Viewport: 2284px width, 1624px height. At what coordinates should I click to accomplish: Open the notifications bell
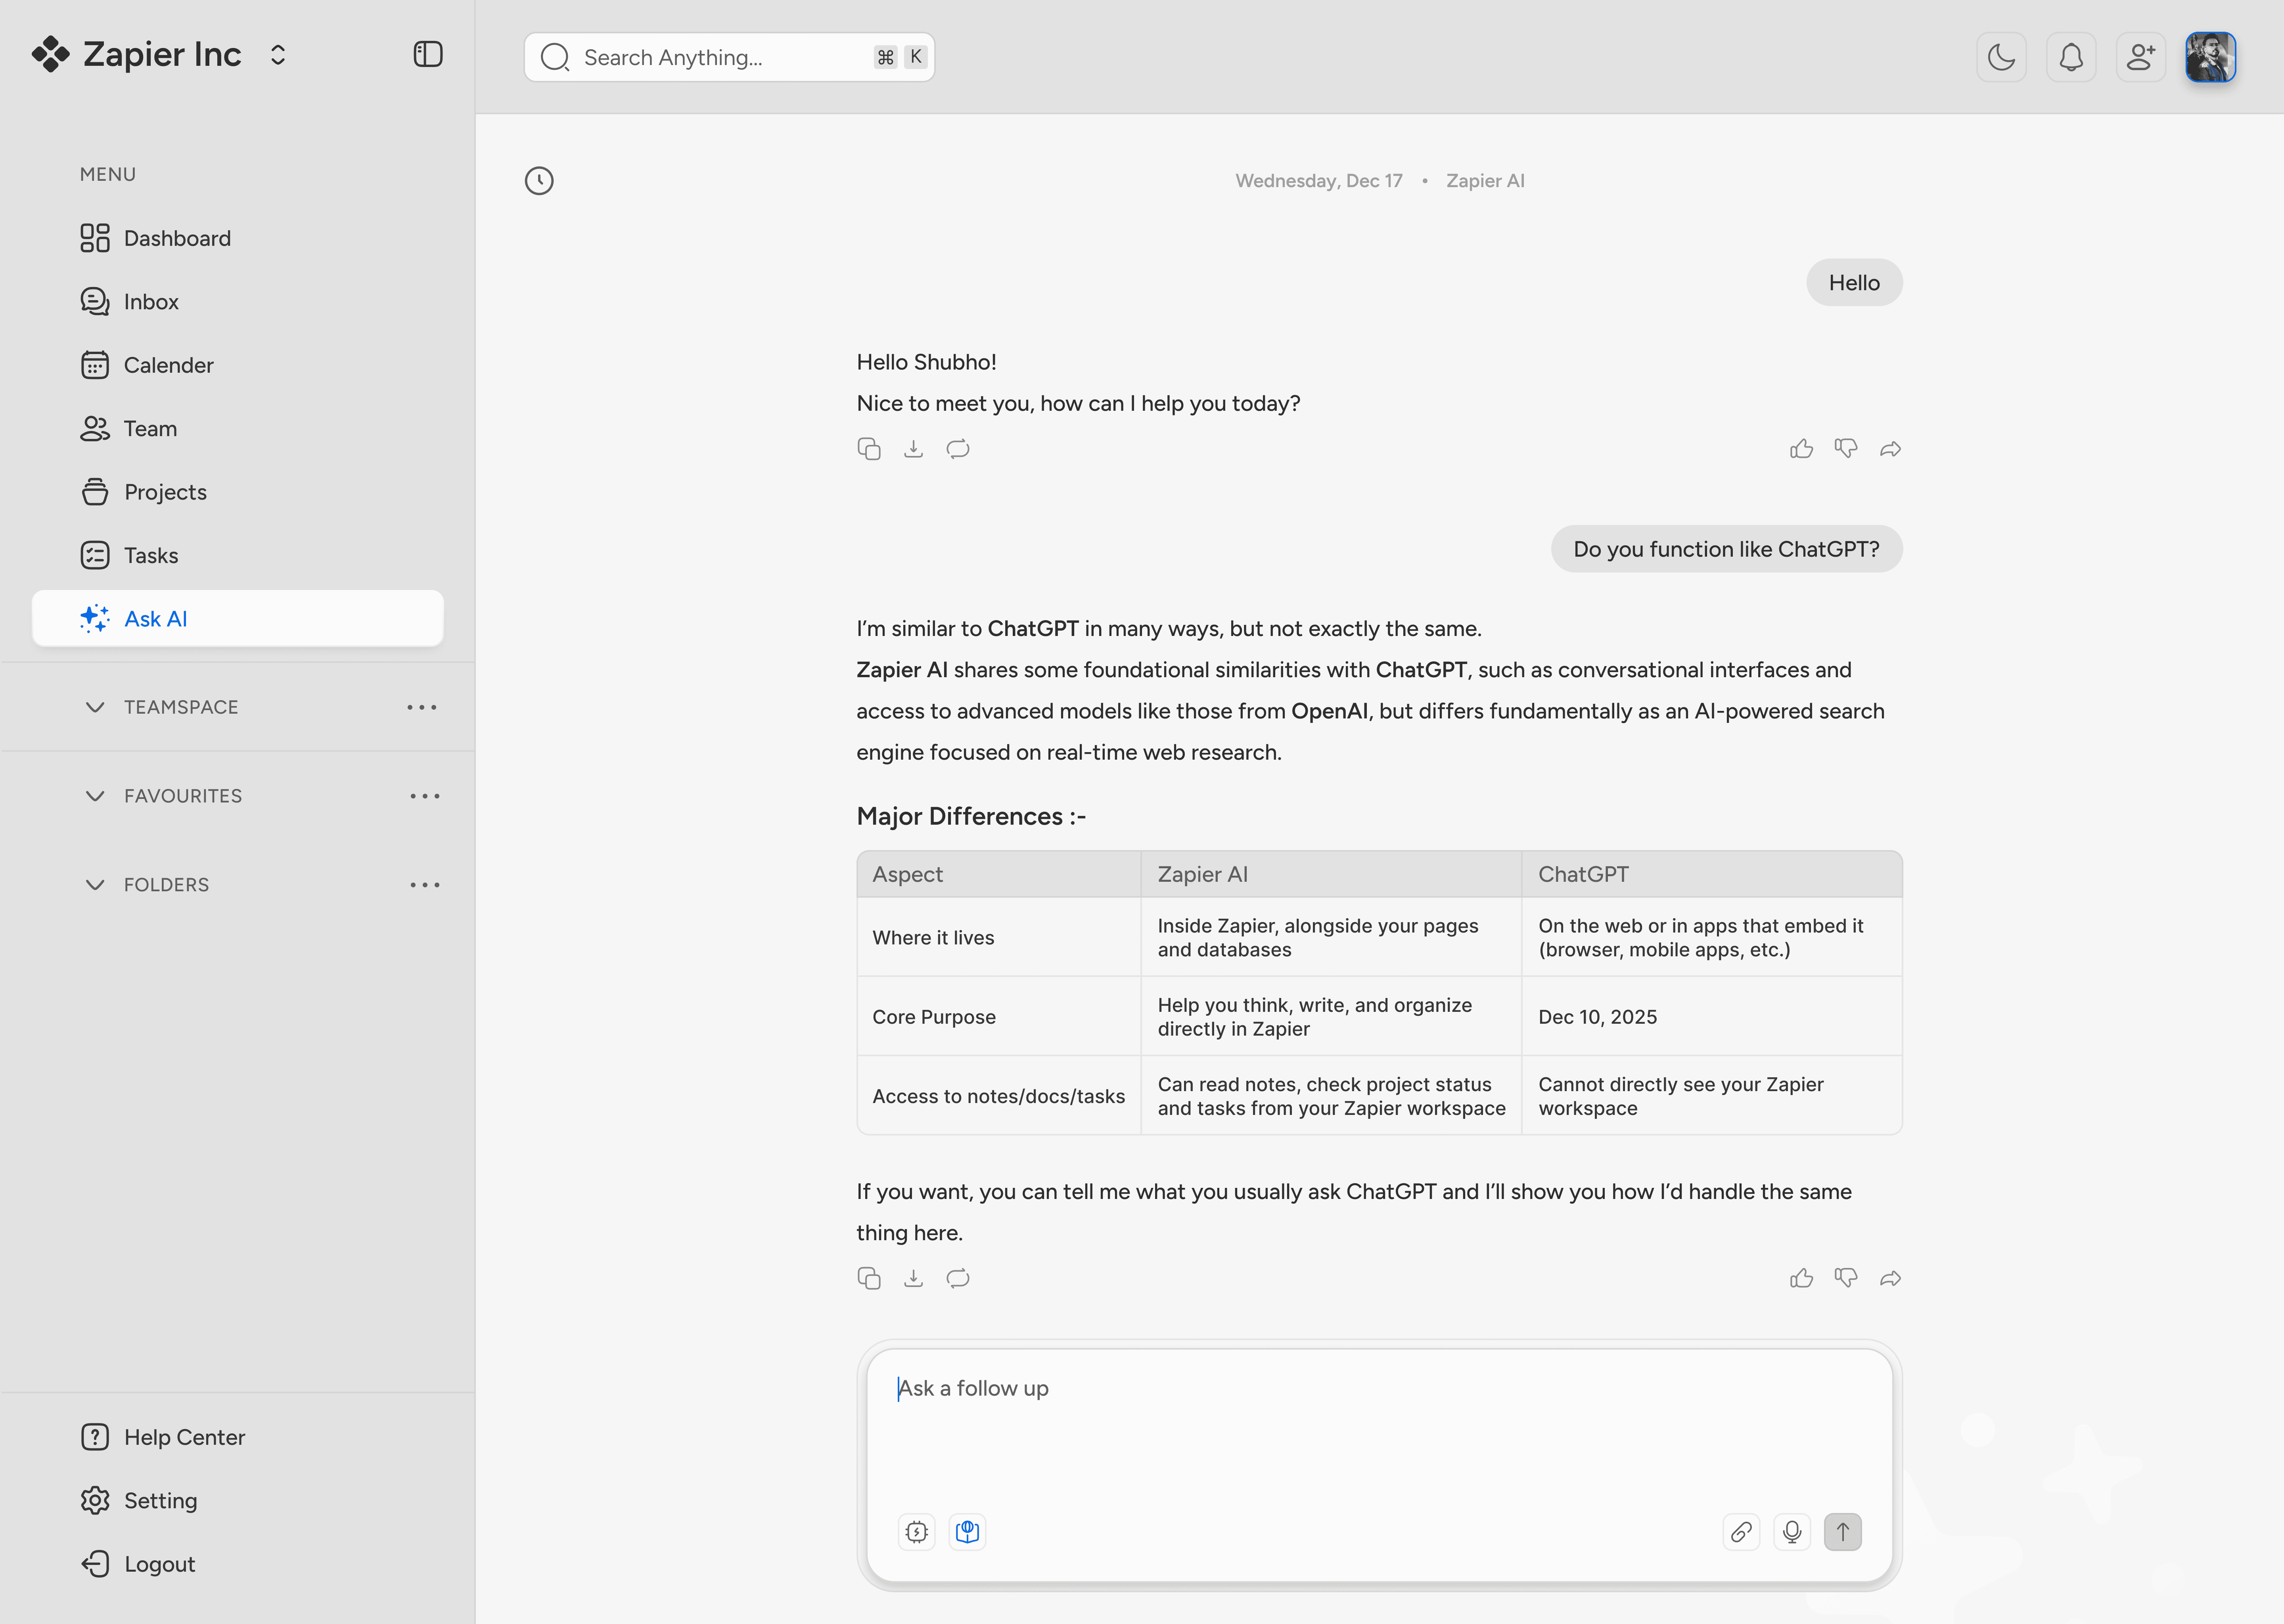2071,57
